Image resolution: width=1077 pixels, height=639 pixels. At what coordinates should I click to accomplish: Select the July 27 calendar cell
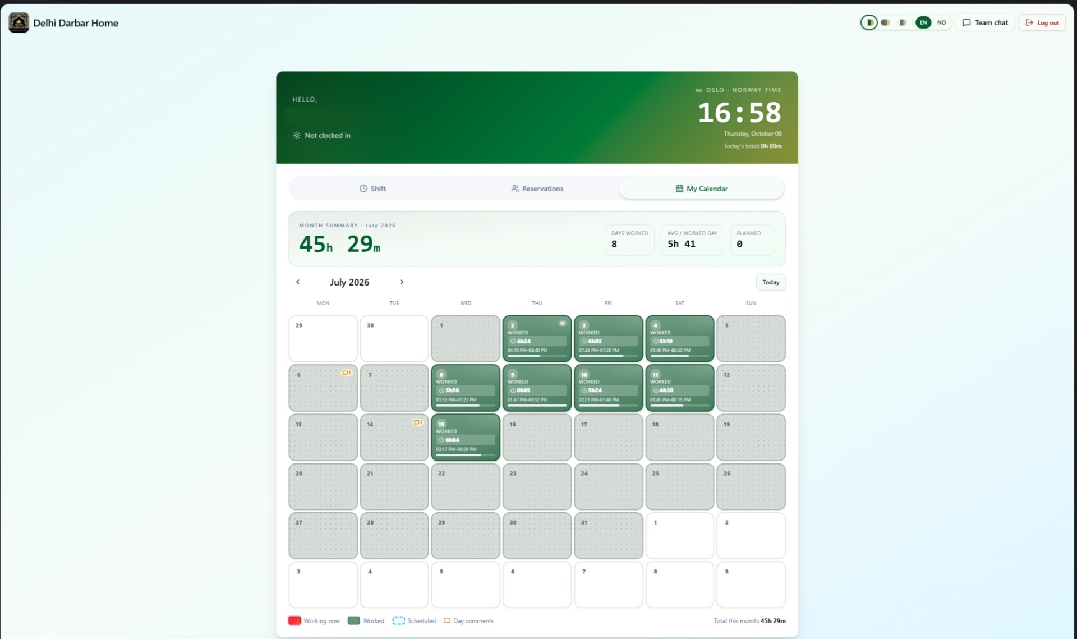(x=323, y=535)
